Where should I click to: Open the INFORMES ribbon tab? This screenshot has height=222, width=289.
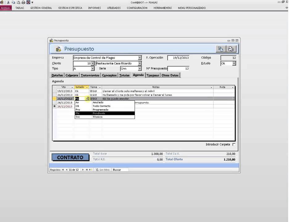point(94,8)
